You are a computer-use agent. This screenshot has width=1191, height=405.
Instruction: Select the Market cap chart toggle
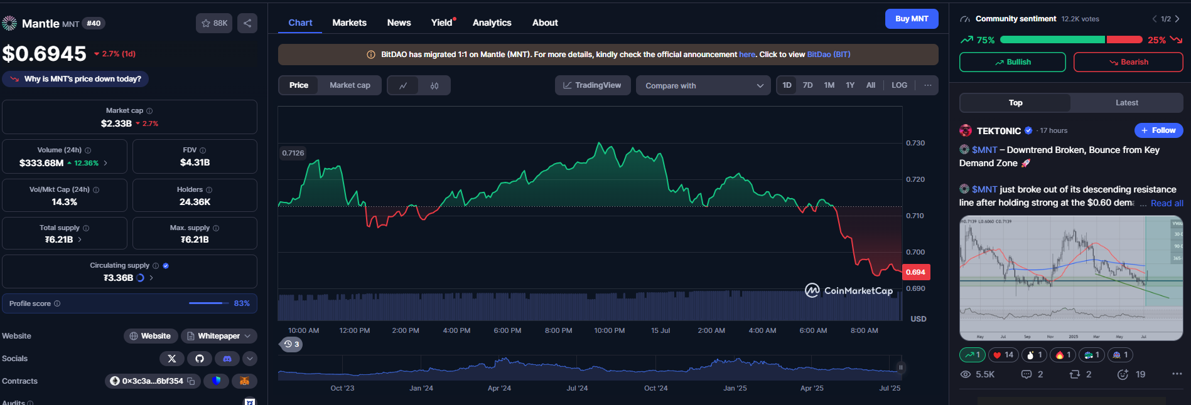[350, 85]
